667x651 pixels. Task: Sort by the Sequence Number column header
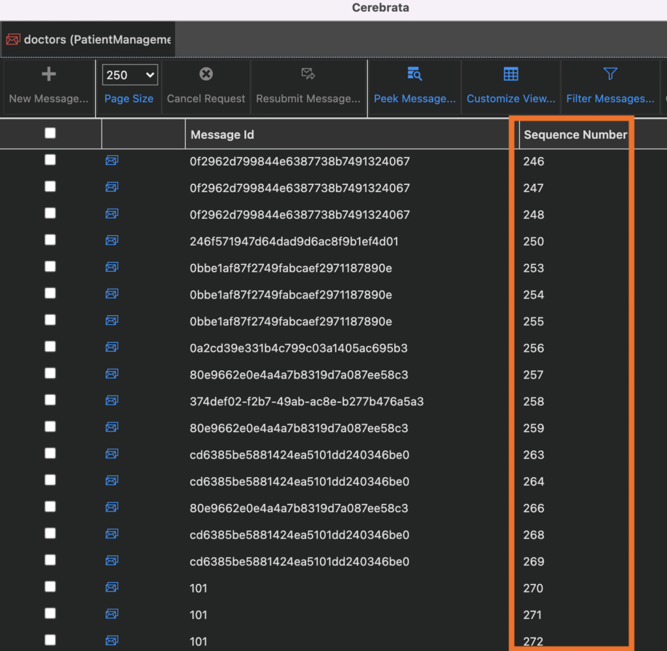[x=575, y=135]
